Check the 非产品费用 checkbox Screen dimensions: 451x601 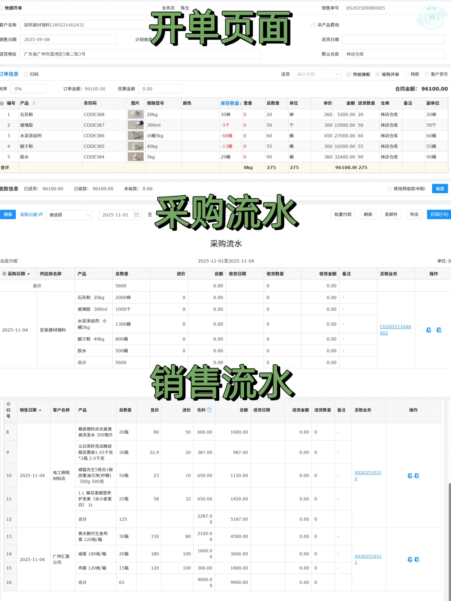[313, 25]
